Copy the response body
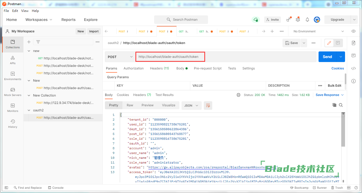Screen dimensions: 362x193 tap(334, 105)
